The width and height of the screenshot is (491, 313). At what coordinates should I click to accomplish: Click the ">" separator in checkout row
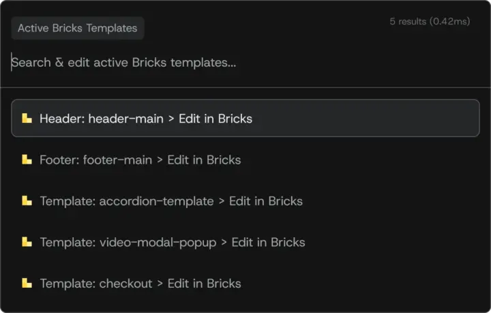pos(160,283)
